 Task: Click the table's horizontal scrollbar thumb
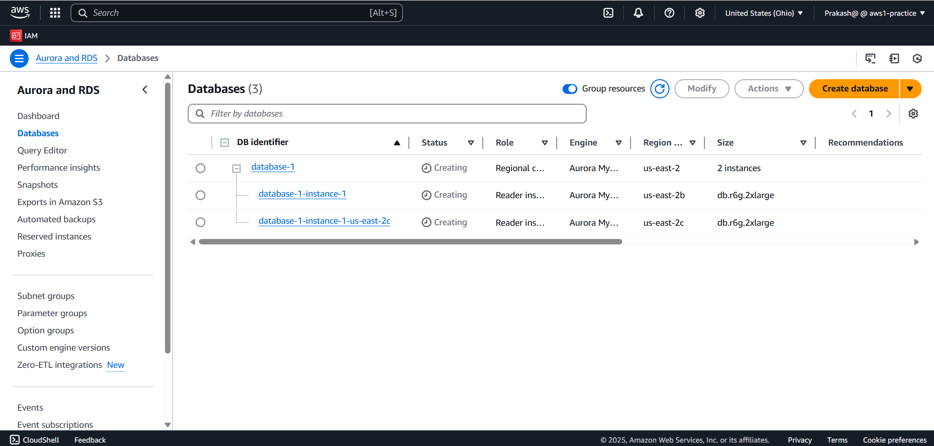point(410,242)
